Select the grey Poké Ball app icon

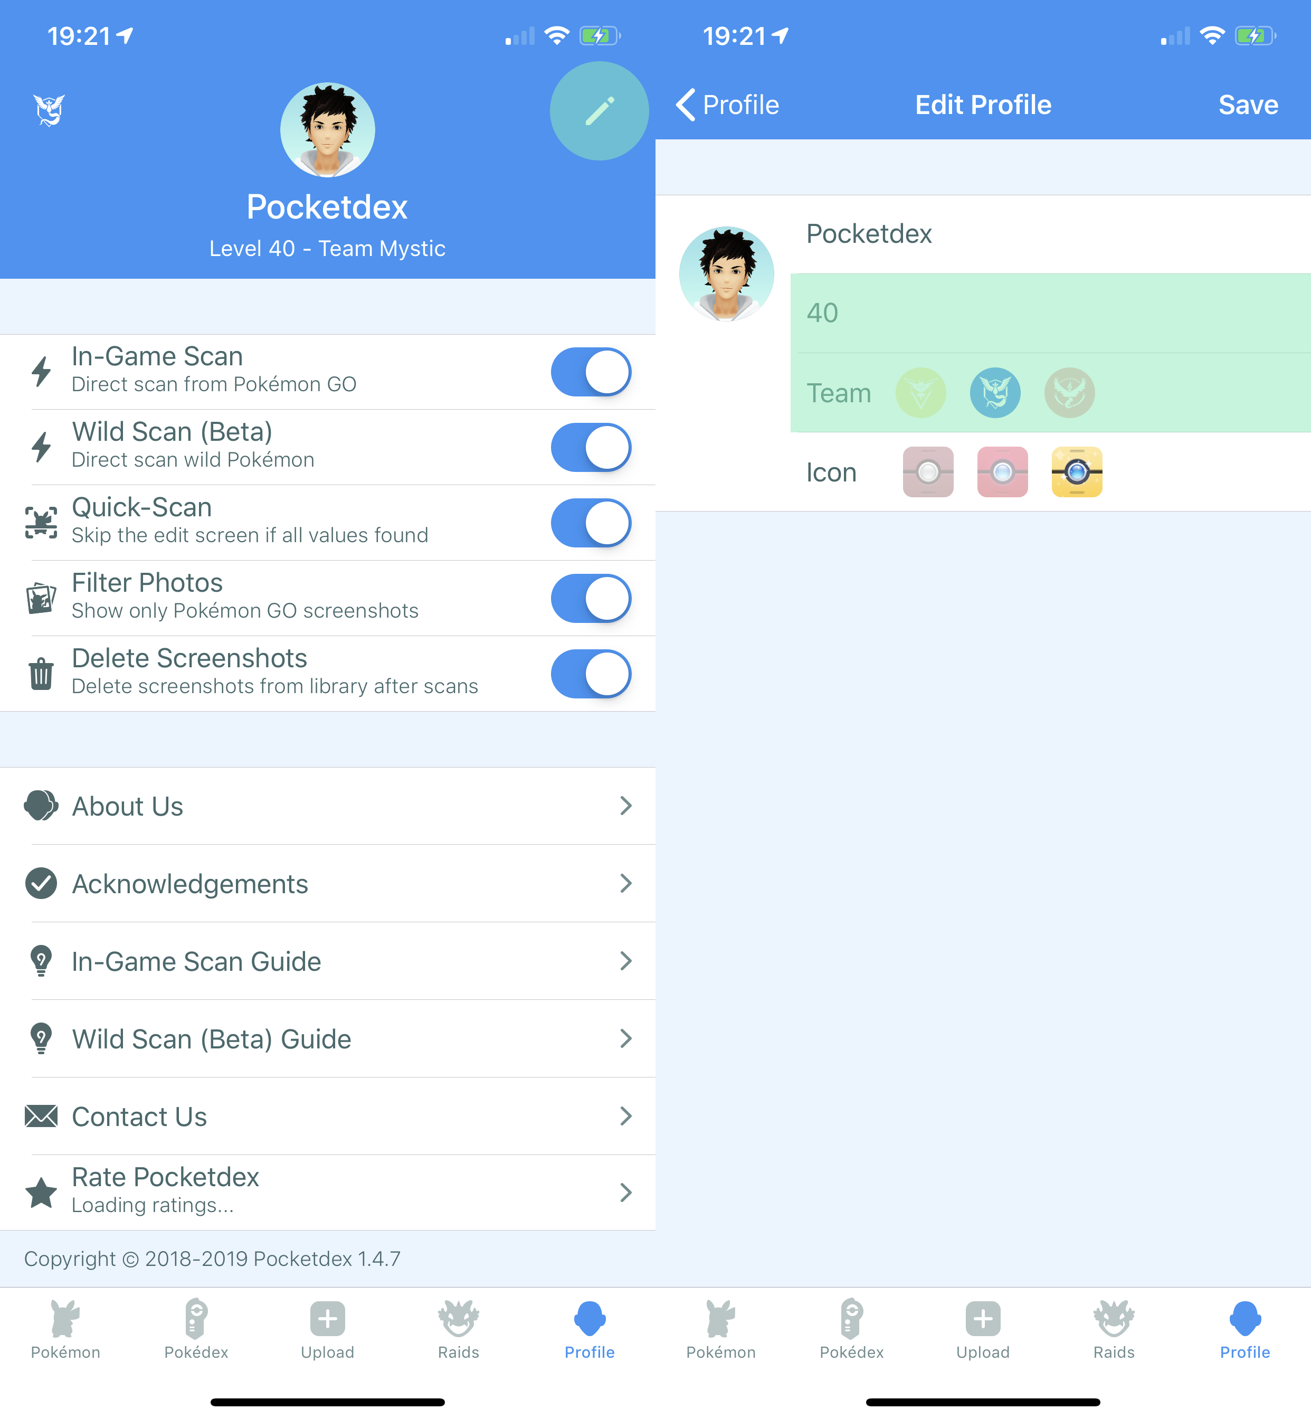[x=928, y=470]
